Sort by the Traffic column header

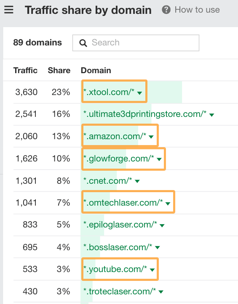coord(25,70)
